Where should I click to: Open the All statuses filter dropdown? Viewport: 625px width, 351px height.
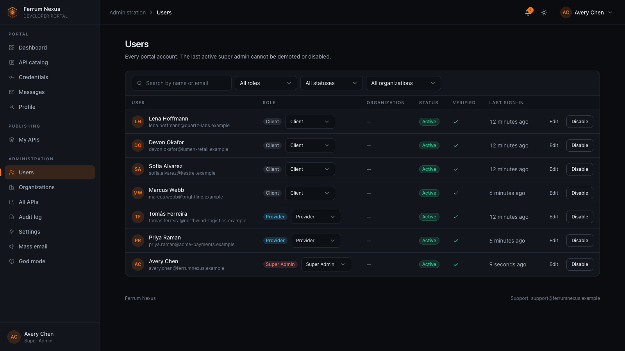pyautogui.click(x=332, y=83)
